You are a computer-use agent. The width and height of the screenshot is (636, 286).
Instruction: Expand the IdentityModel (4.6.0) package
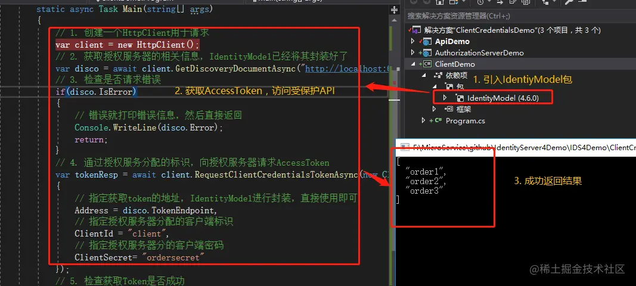(445, 98)
